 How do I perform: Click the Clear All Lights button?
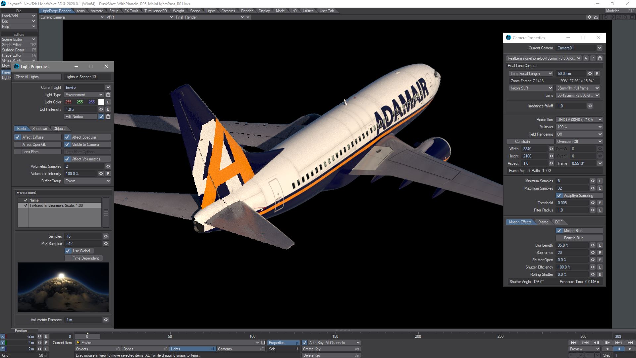38,77
